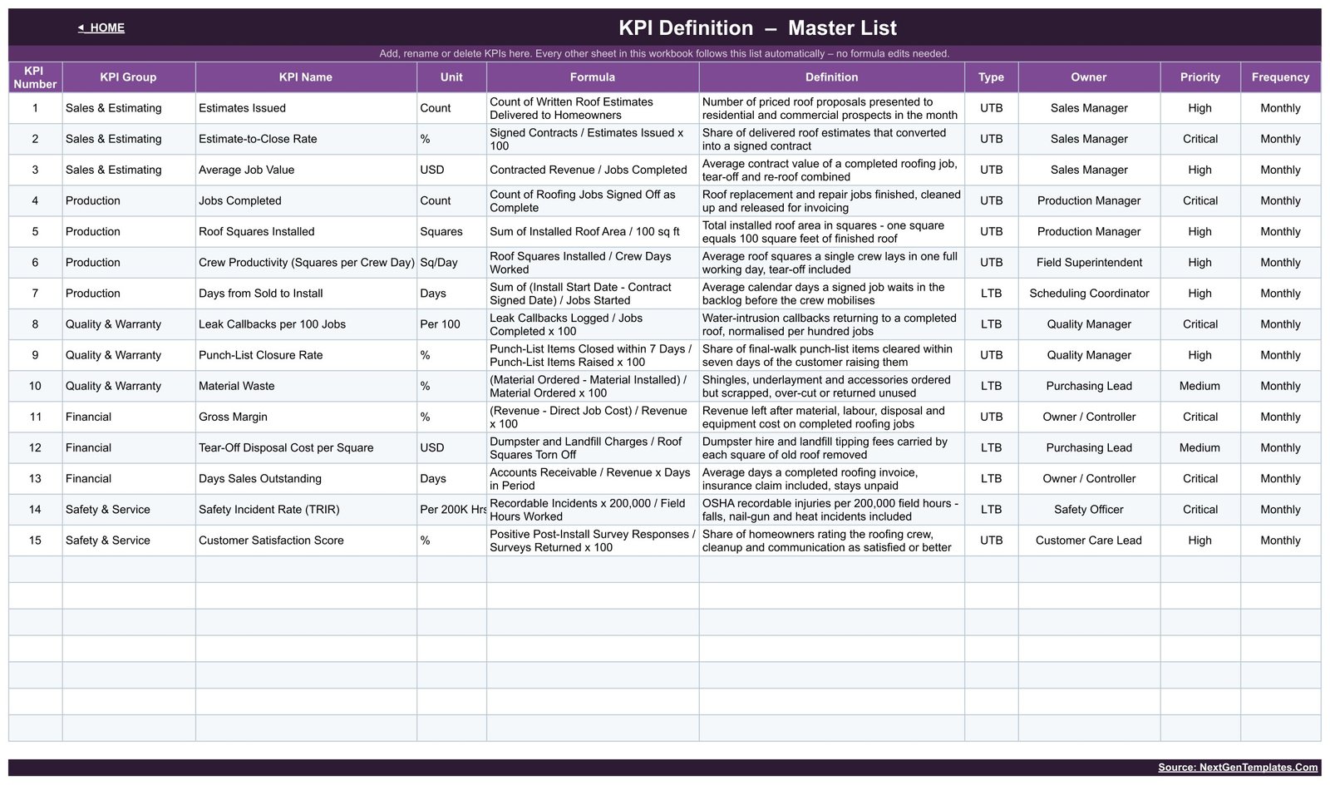Click the 'Customer Care Lead' owner cell
The image size is (1330, 785).
[x=1089, y=541]
